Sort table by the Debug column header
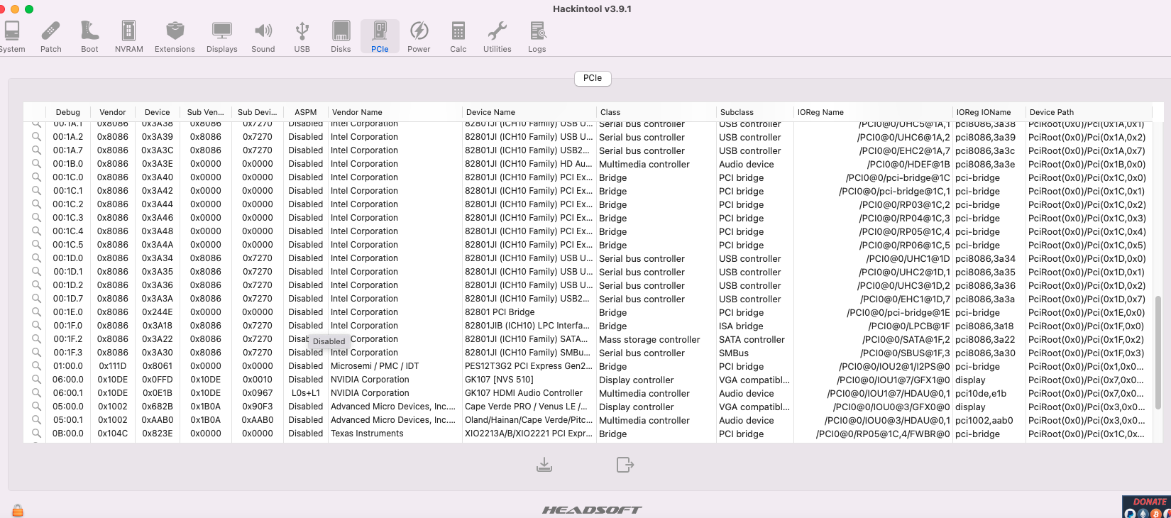The height and width of the screenshot is (518, 1171). [68, 112]
